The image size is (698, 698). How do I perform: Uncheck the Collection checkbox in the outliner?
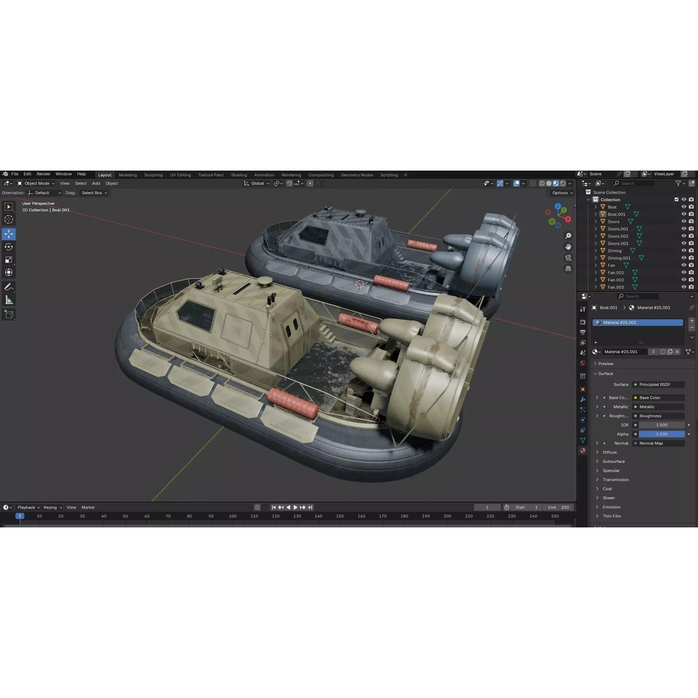coord(676,199)
